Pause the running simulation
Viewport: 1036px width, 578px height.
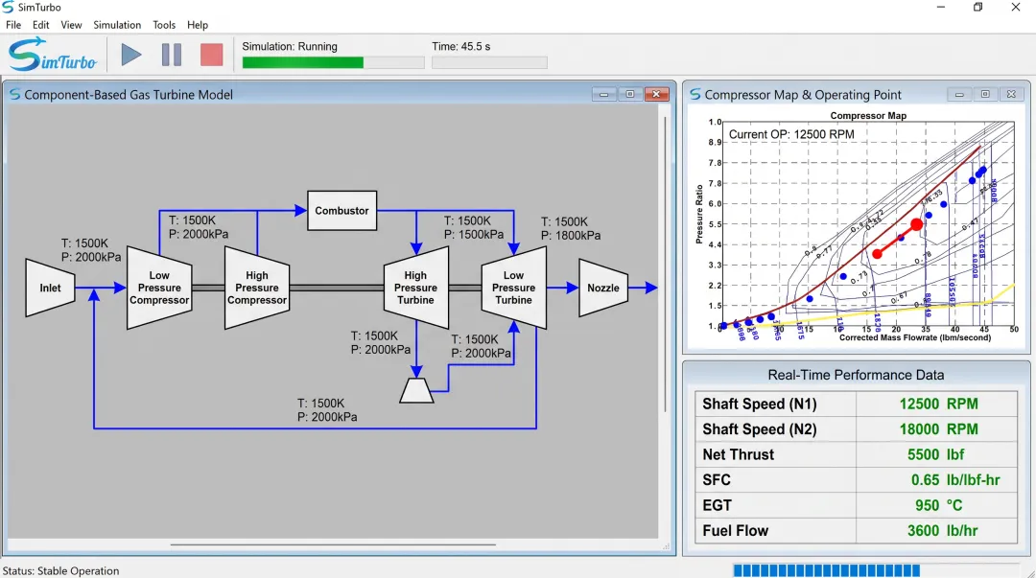(172, 55)
